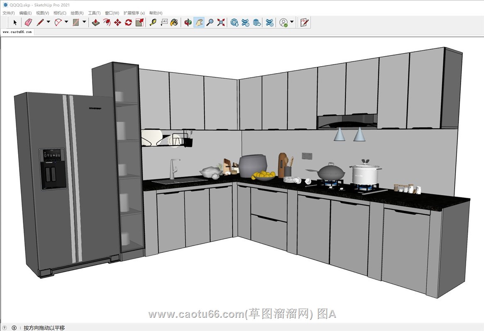Activate the Push/Pull tool
Viewport: 484px width, 331px height.
pos(96,22)
